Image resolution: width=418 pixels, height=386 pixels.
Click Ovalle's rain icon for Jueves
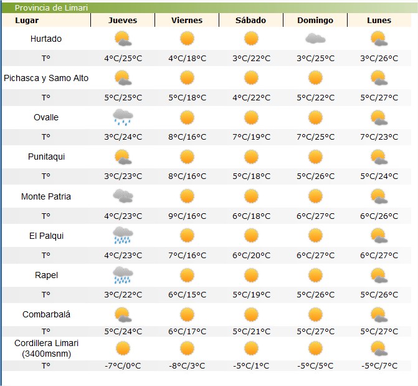click(123, 117)
